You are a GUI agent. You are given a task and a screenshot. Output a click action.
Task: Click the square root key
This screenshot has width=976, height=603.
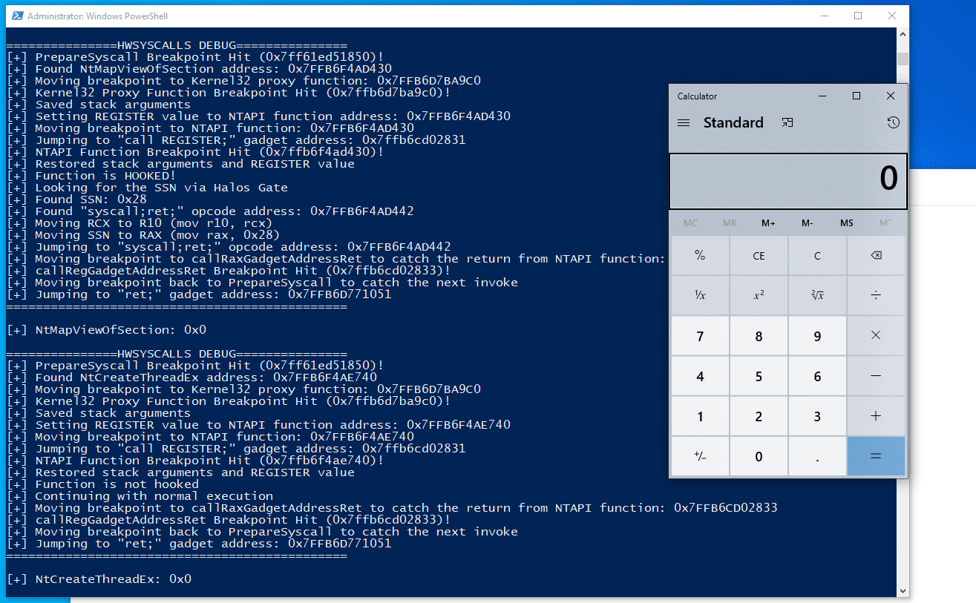pyautogui.click(x=817, y=295)
